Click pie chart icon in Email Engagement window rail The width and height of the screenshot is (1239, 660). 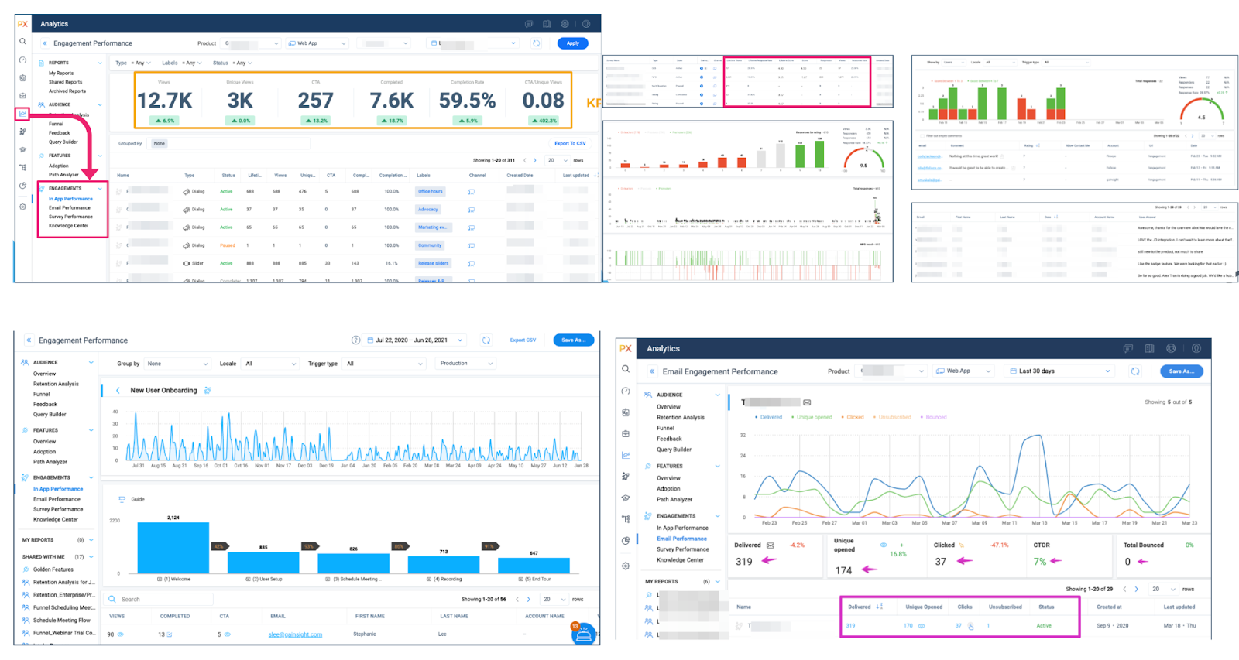click(626, 540)
